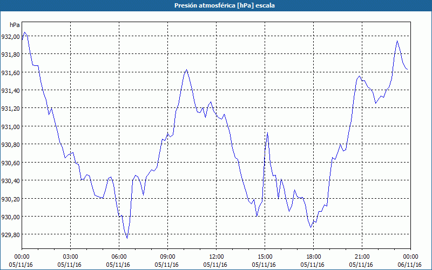Click the 929,80 y-axis label
This screenshot has width=432, height=270.
10,235
